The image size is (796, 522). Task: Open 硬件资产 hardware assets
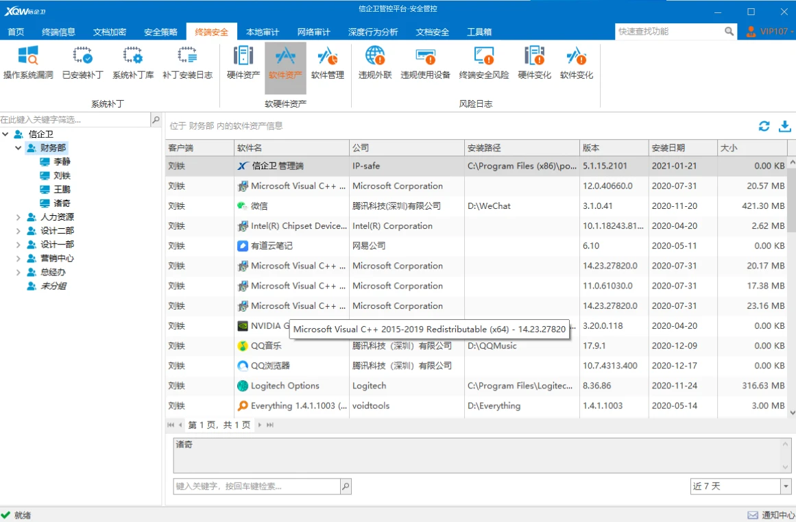tap(243, 63)
